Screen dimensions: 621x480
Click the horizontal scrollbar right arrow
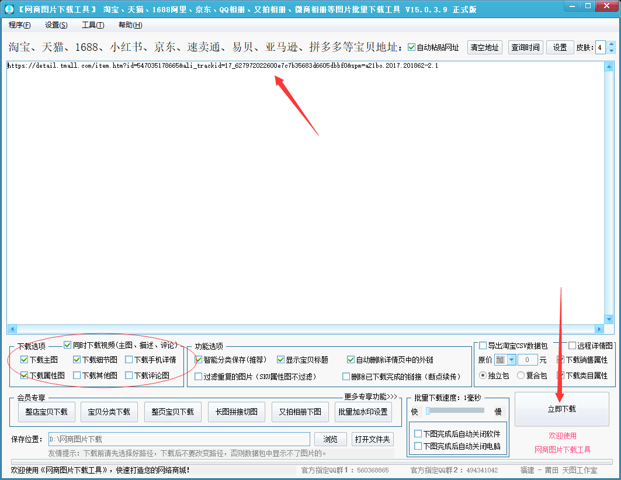click(x=599, y=329)
